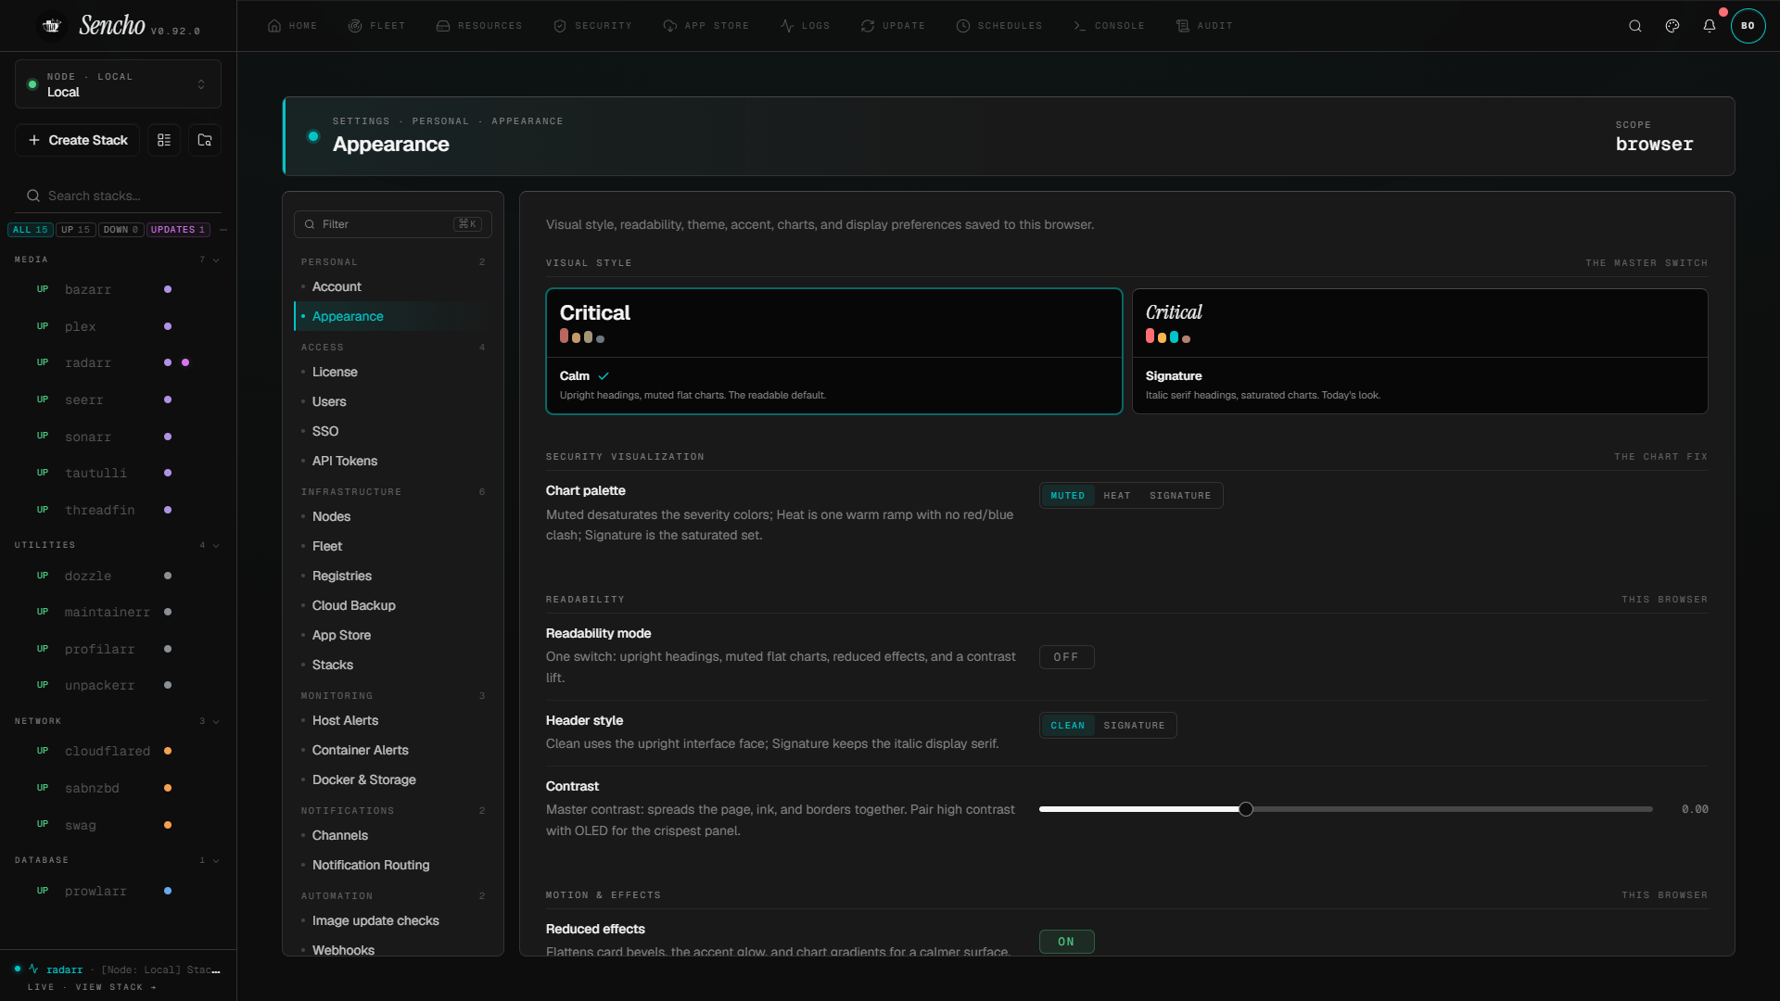Filter stacks by UPDATES 1

pyautogui.click(x=178, y=230)
